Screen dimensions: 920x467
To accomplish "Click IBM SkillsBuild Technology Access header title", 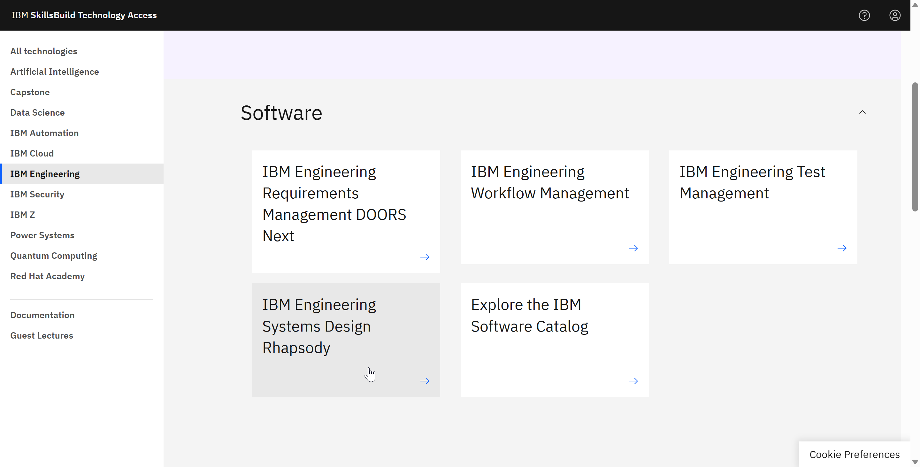I will tap(84, 15).
